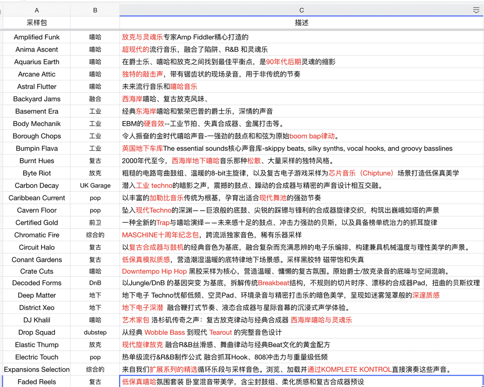Click description starting 艺术家包 洛杉矶传奇之声
This screenshot has width=484, height=387.
[302, 320]
